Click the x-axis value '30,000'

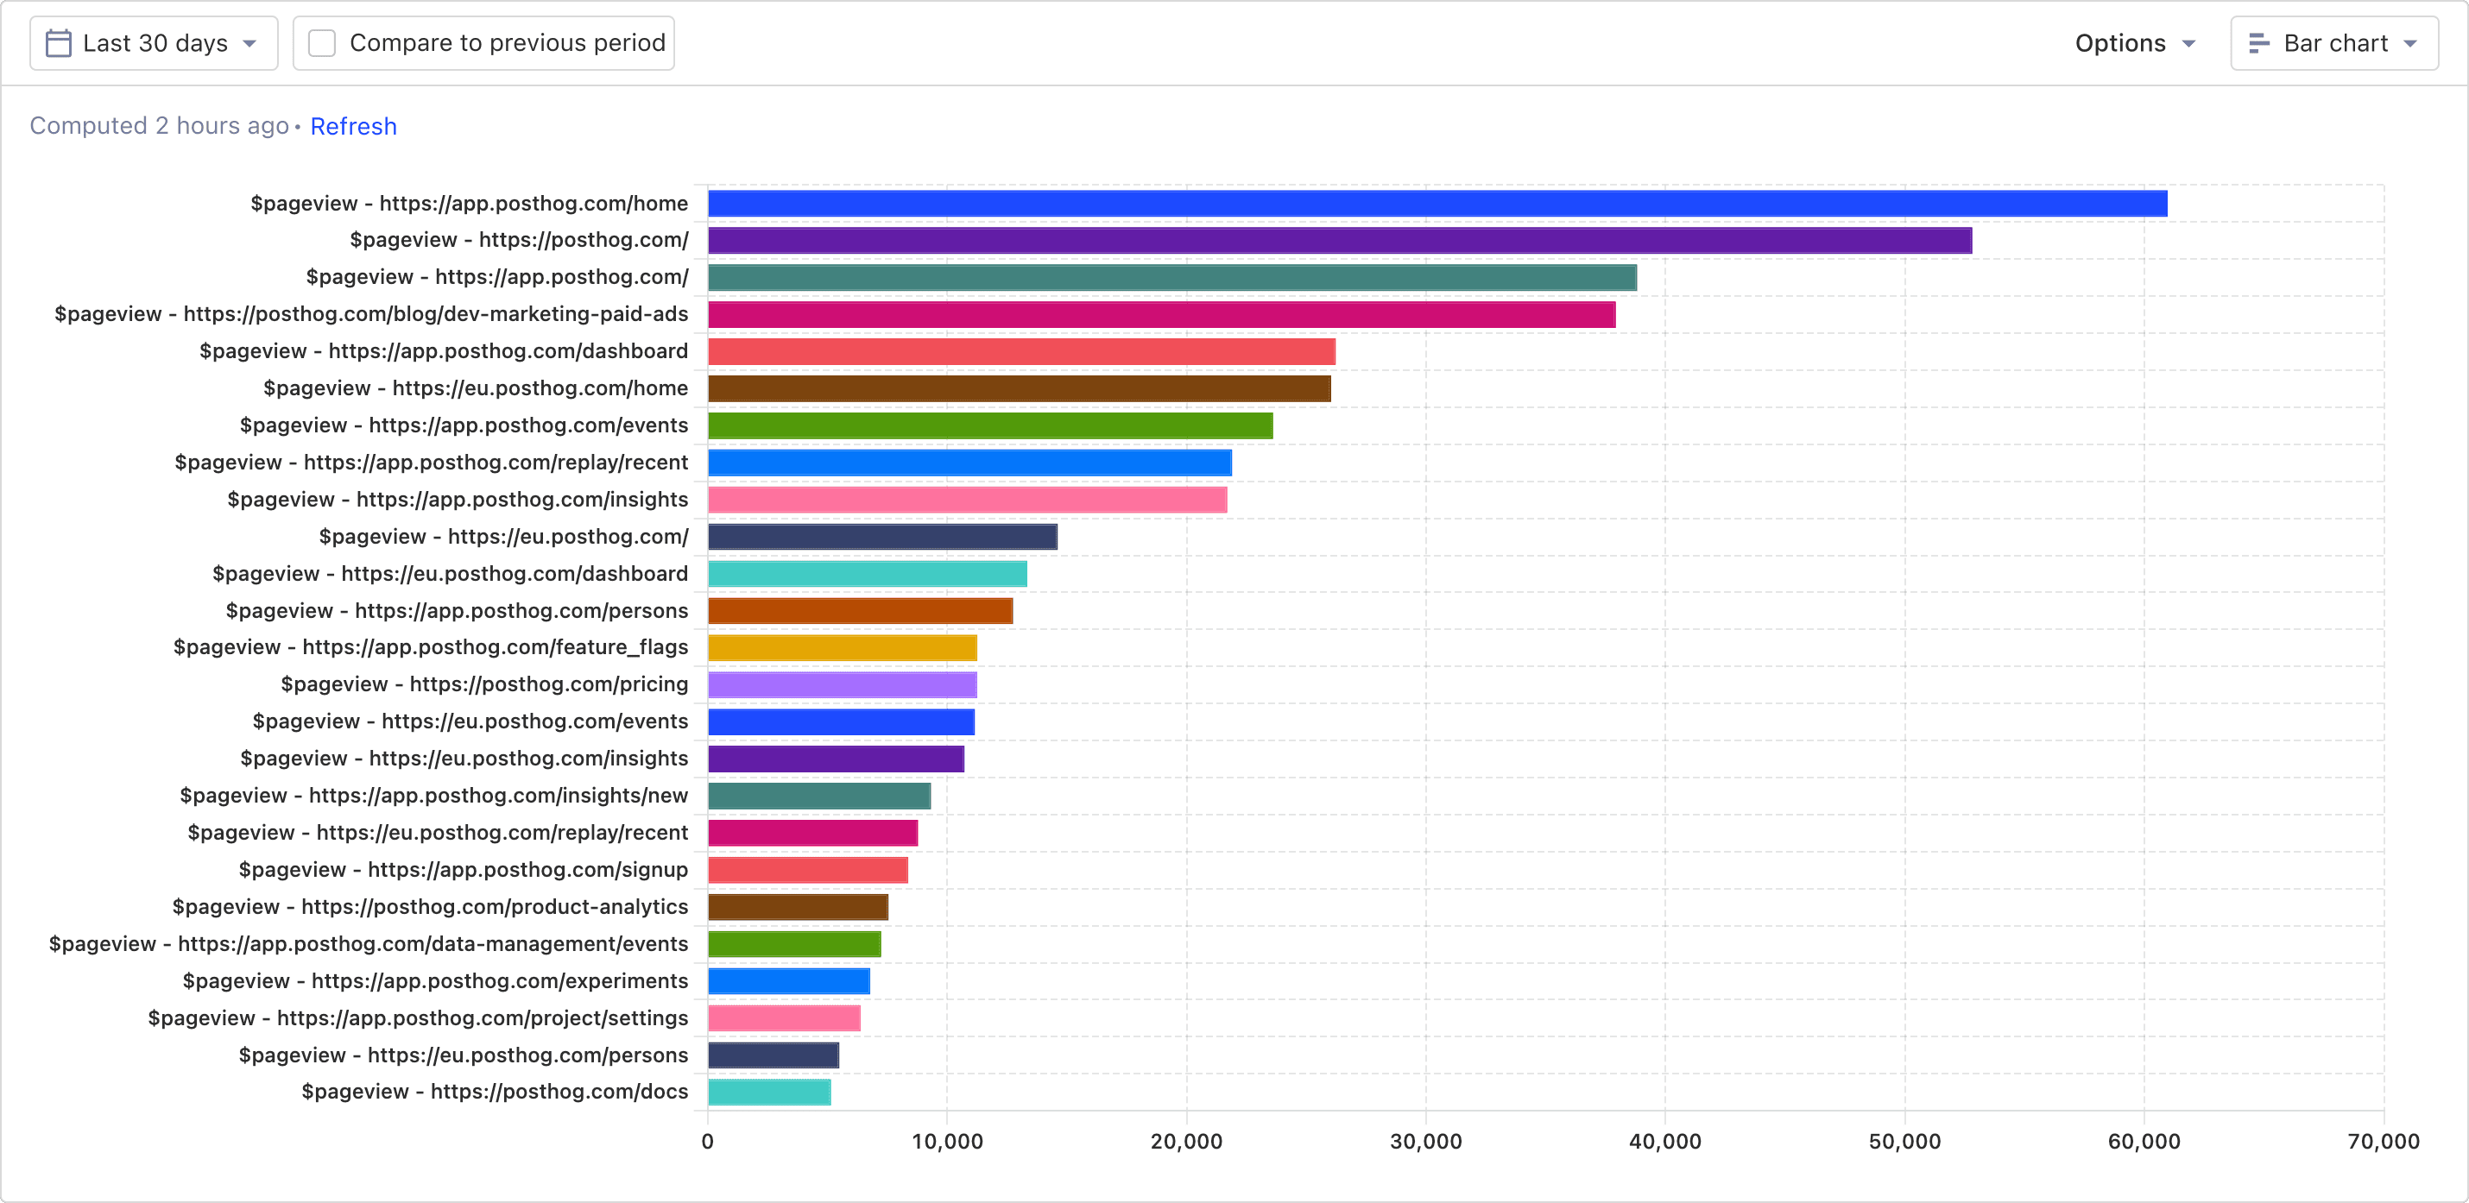click(x=1425, y=1142)
